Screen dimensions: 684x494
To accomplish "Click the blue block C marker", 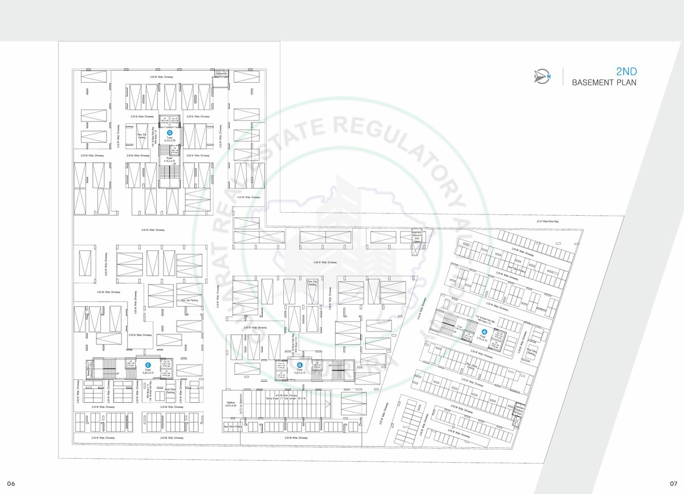I will [x=148, y=365].
